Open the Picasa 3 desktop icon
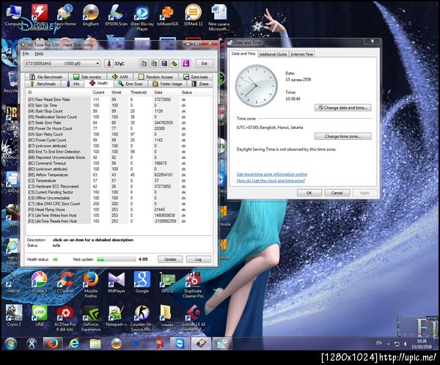 [x=40, y=282]
